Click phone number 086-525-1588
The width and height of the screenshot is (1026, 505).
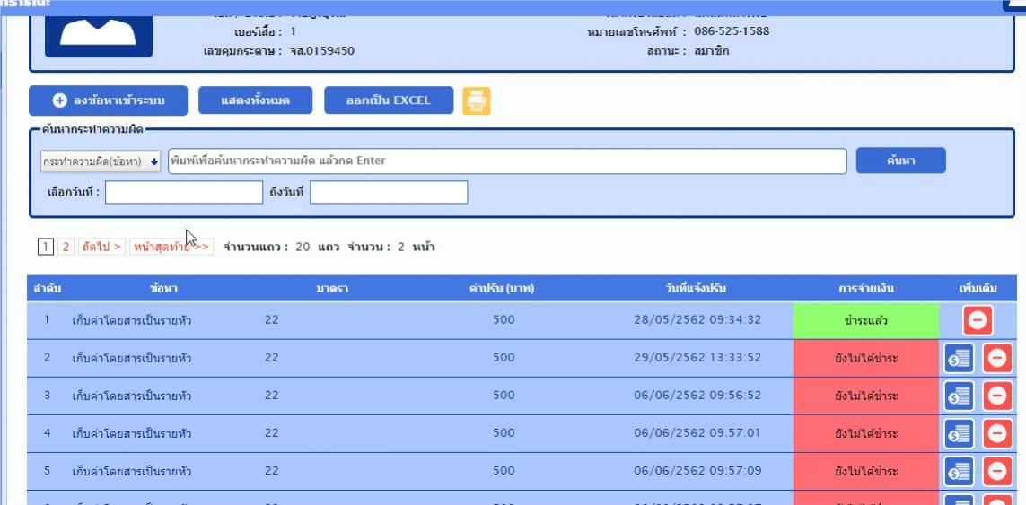coord(732,30)
